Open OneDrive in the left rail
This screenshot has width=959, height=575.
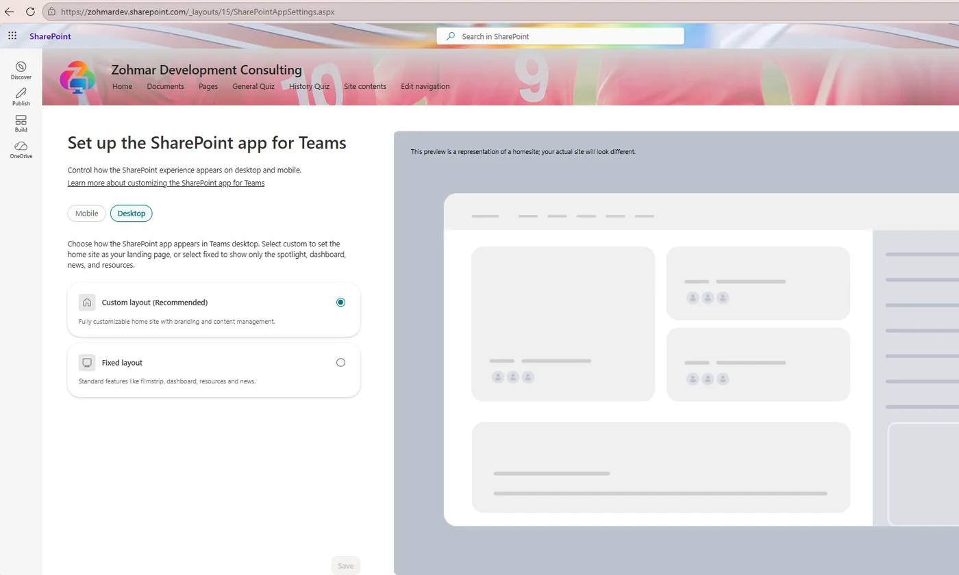[21, 150]
